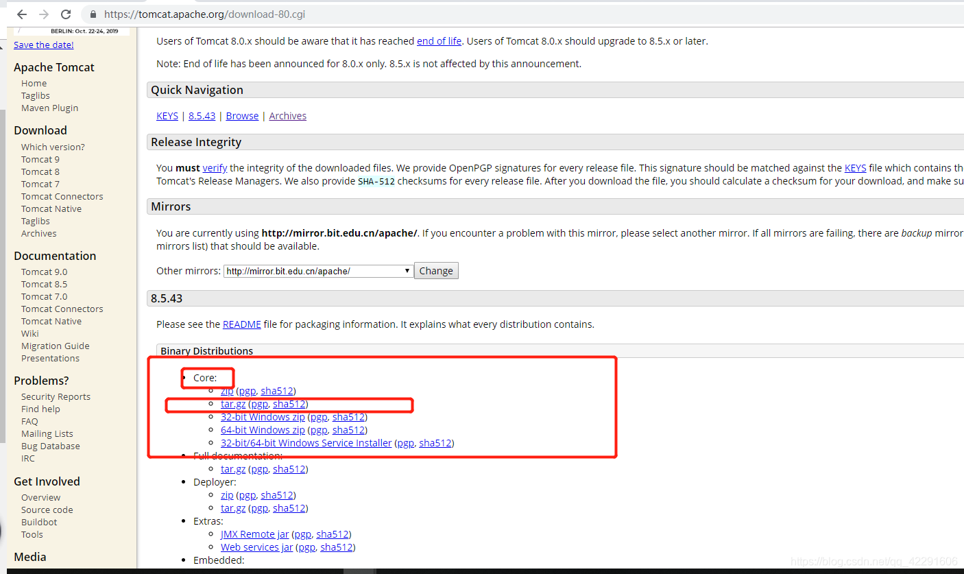Open the Browse link
The image size is (964, 574).
point(242,116)
